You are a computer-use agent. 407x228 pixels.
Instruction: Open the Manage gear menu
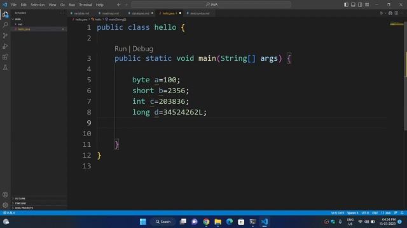coord(5,205)
